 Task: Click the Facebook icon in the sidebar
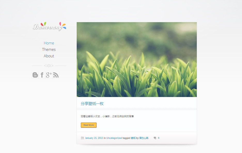pyautogui.click(x=42, y=75)
